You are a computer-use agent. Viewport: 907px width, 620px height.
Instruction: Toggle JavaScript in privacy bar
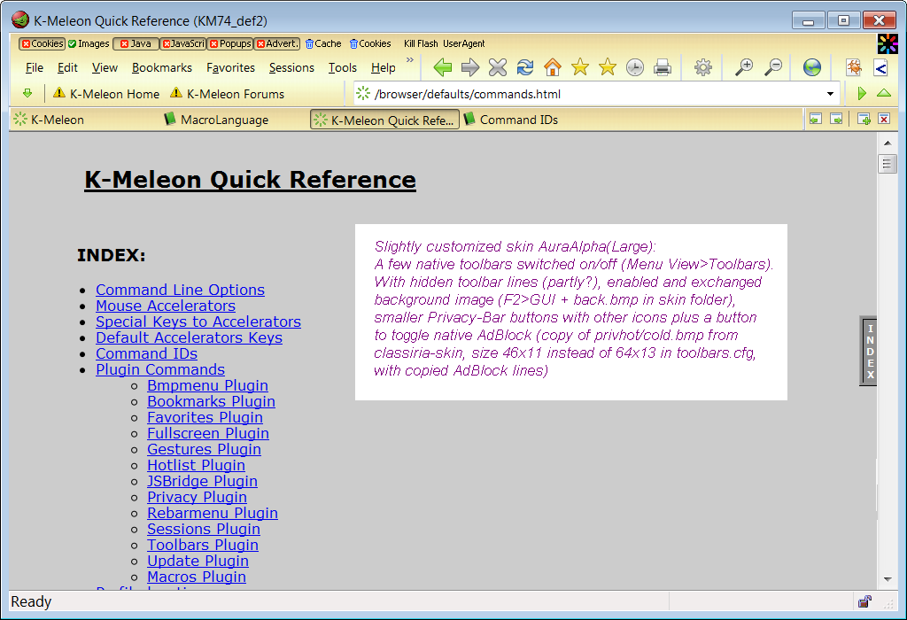pos(182,43)
